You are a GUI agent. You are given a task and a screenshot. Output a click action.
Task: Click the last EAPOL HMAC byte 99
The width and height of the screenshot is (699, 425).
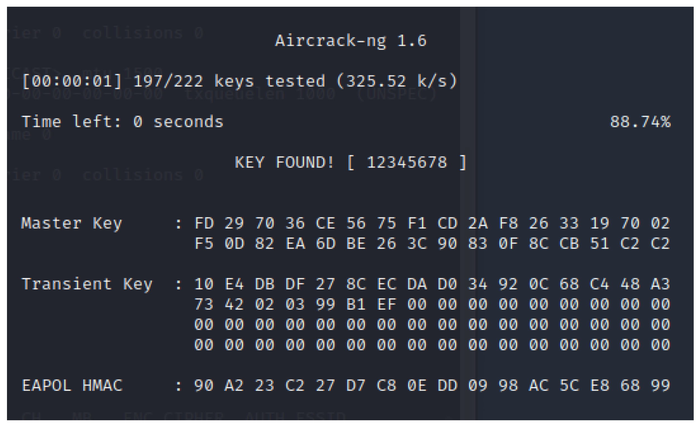pos(660,386)
